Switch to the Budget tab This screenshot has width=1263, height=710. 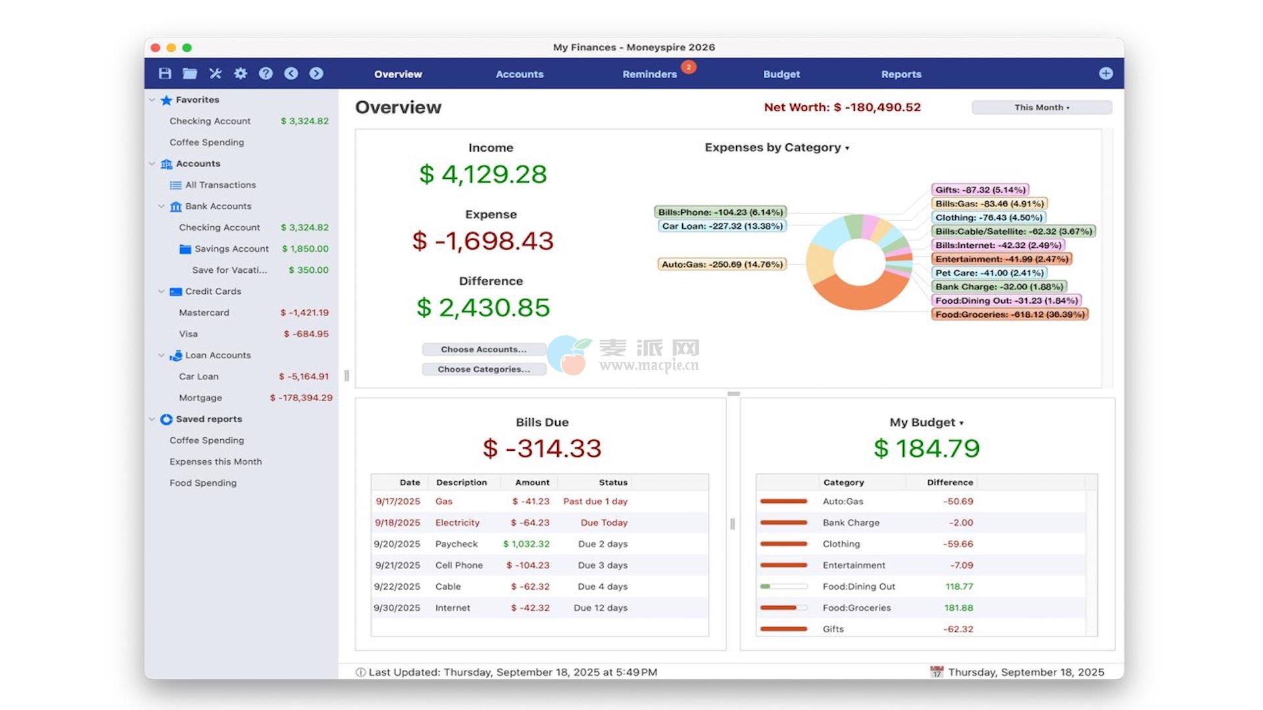781,74
